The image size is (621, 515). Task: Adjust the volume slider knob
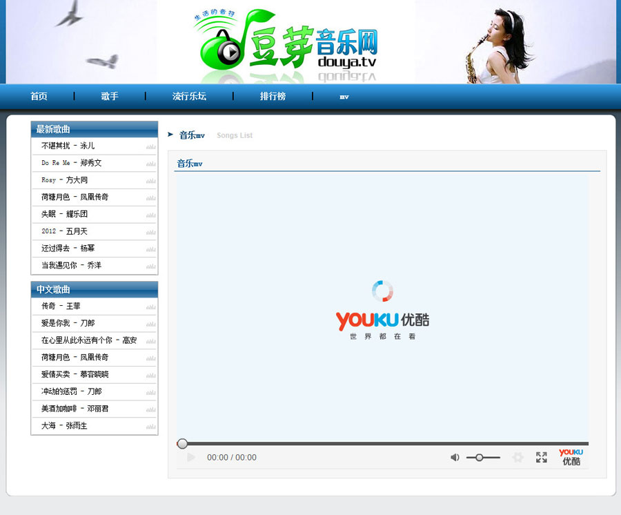pyautogui.click(x=480, y=458)
